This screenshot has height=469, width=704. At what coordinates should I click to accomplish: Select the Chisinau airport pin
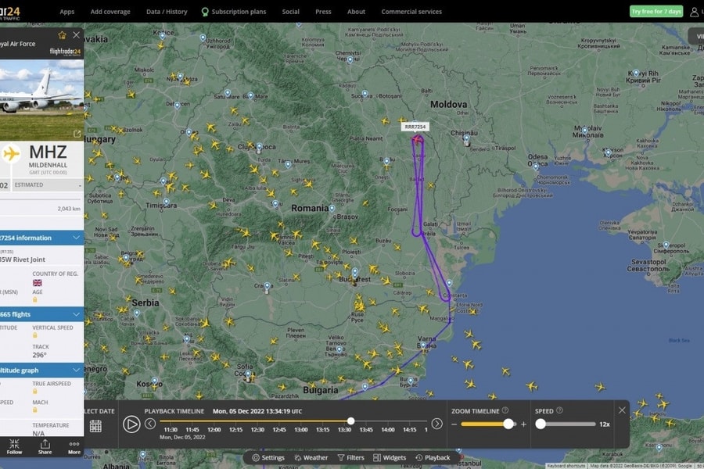466,139
